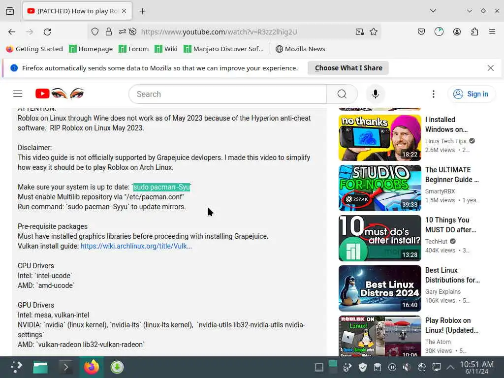Click the SmartyRBX channel name

[440, 191]
